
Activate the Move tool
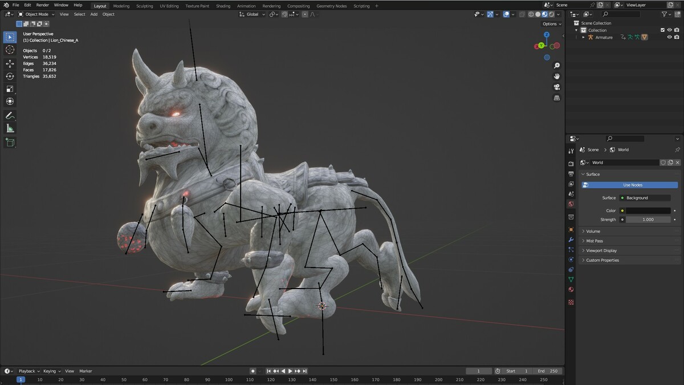point(10,64)
